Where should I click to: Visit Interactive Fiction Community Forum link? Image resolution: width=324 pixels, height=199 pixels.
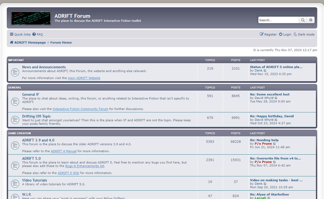point(80,109)
